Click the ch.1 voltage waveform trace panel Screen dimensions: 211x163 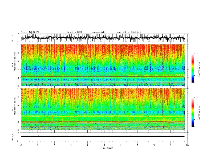click(x=105, y=38)
